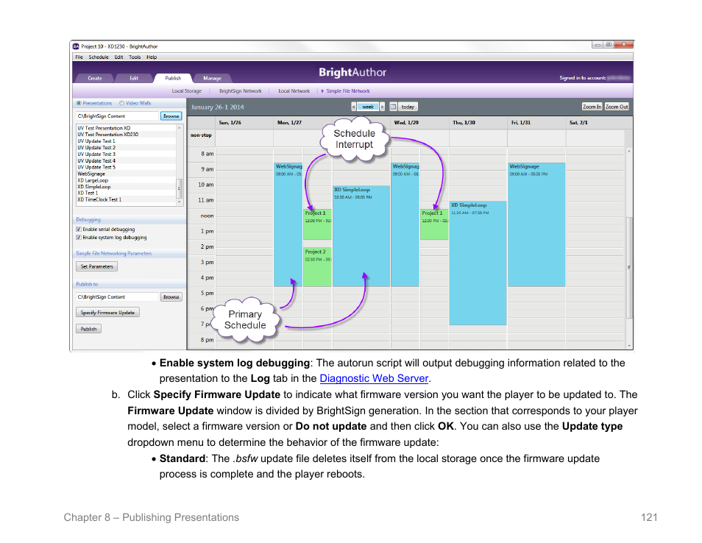
Task: Click the Zoom Out button
Action: 617,107
